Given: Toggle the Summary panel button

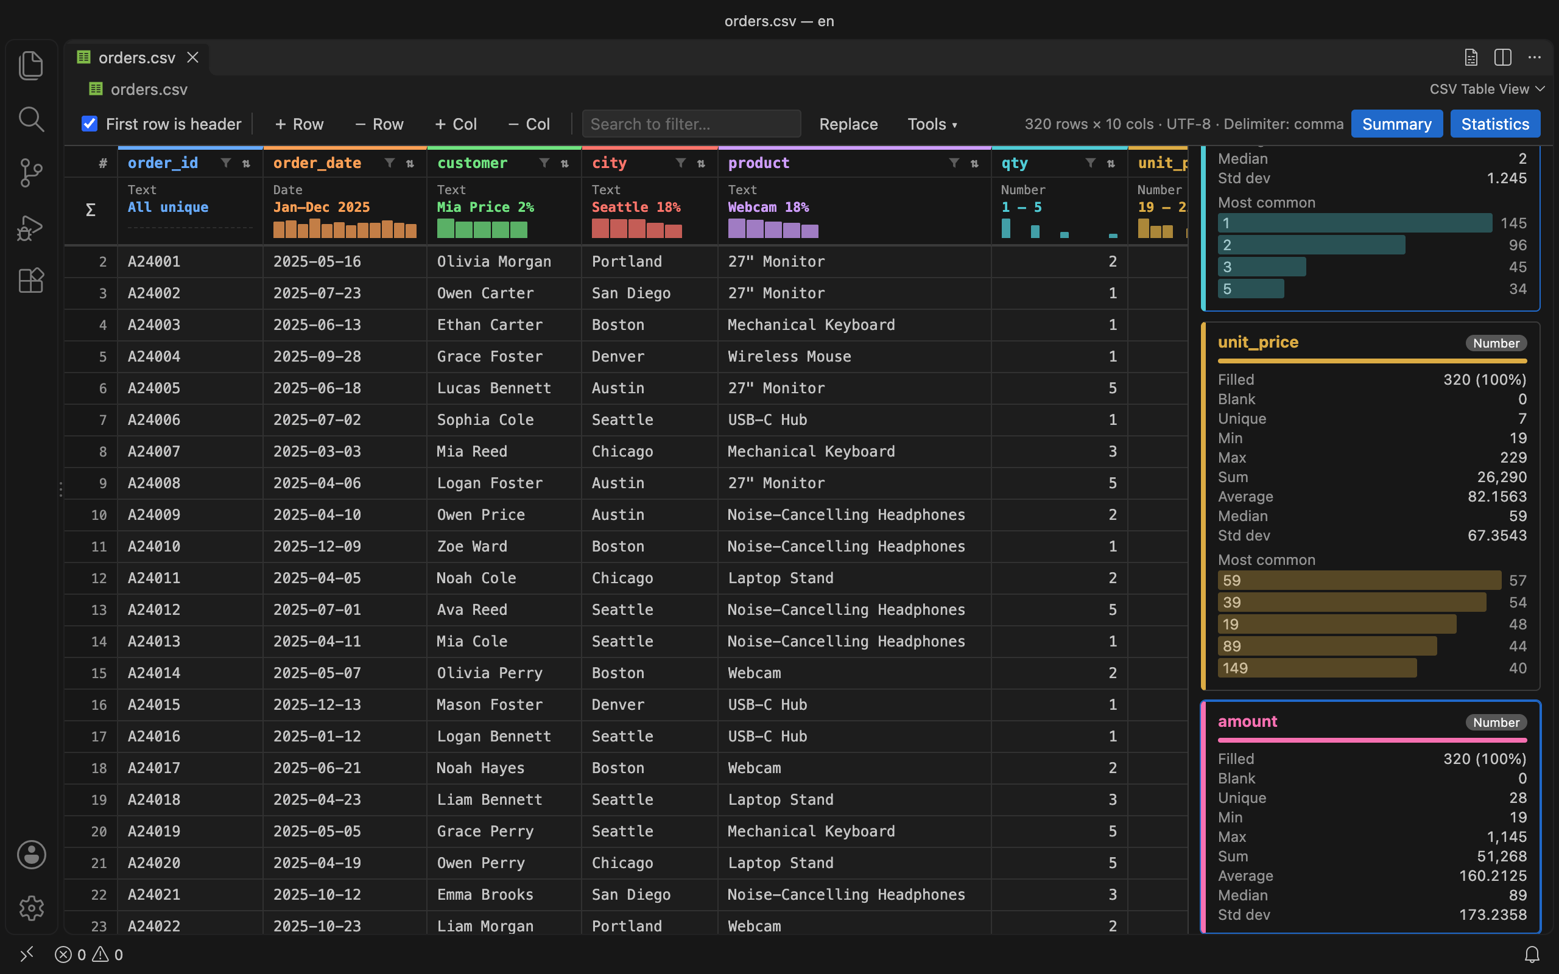Looking at the screenshot, I should pos(1396,124).
